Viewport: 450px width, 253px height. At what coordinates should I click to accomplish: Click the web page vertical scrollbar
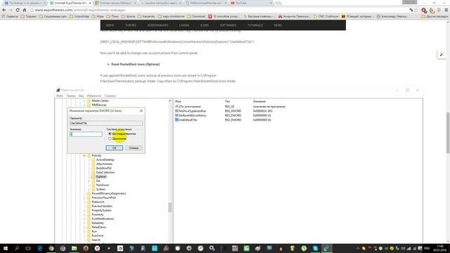coord(448,133)
